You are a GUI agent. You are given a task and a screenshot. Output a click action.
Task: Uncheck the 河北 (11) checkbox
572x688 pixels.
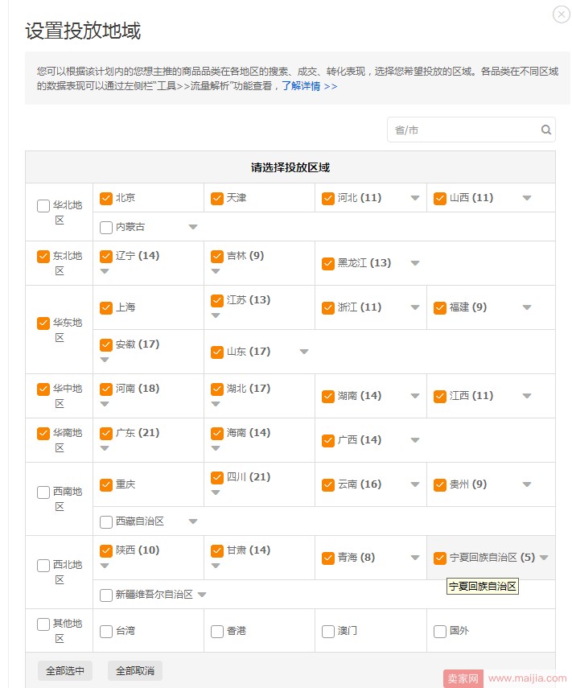[328, 198]
